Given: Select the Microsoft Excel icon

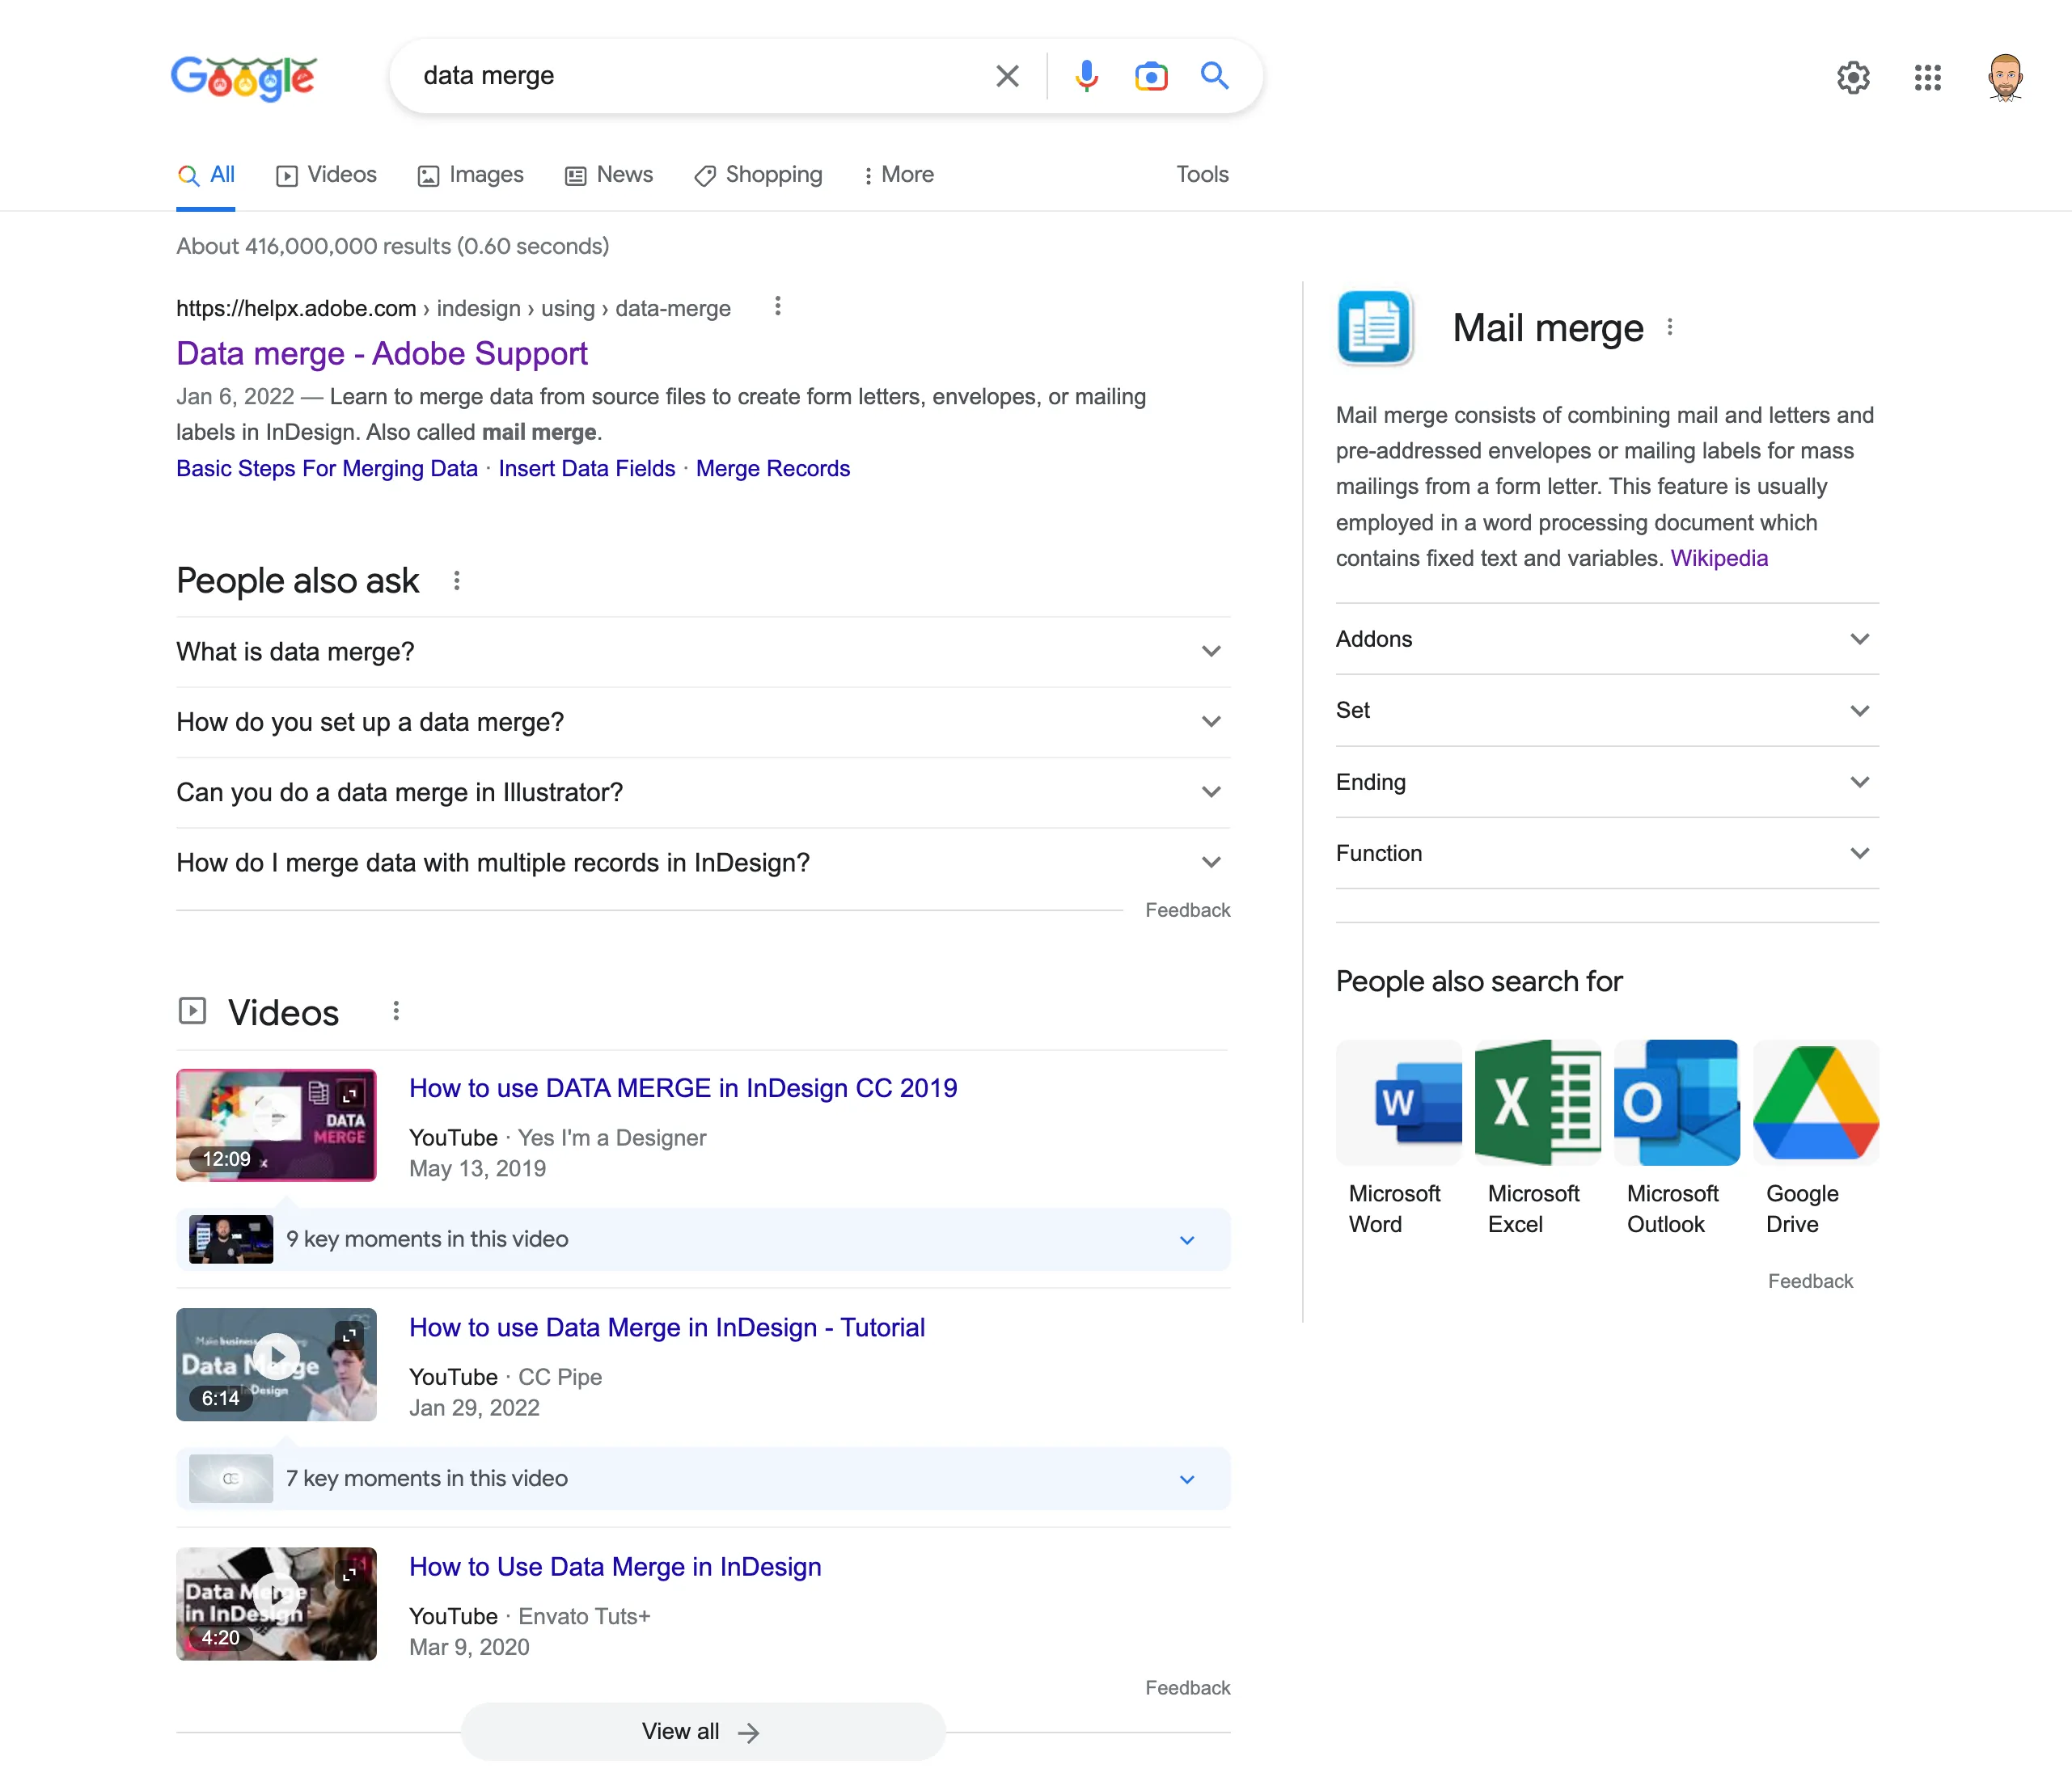Looking at the screenshot, I should coord(1537,1103).
